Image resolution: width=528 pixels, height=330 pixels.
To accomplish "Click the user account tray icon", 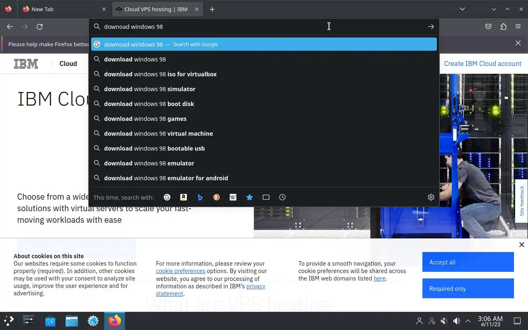I will point(420,321).
